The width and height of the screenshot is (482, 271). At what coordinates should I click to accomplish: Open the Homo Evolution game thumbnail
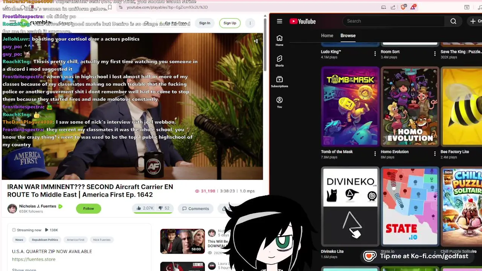[410, 107]
